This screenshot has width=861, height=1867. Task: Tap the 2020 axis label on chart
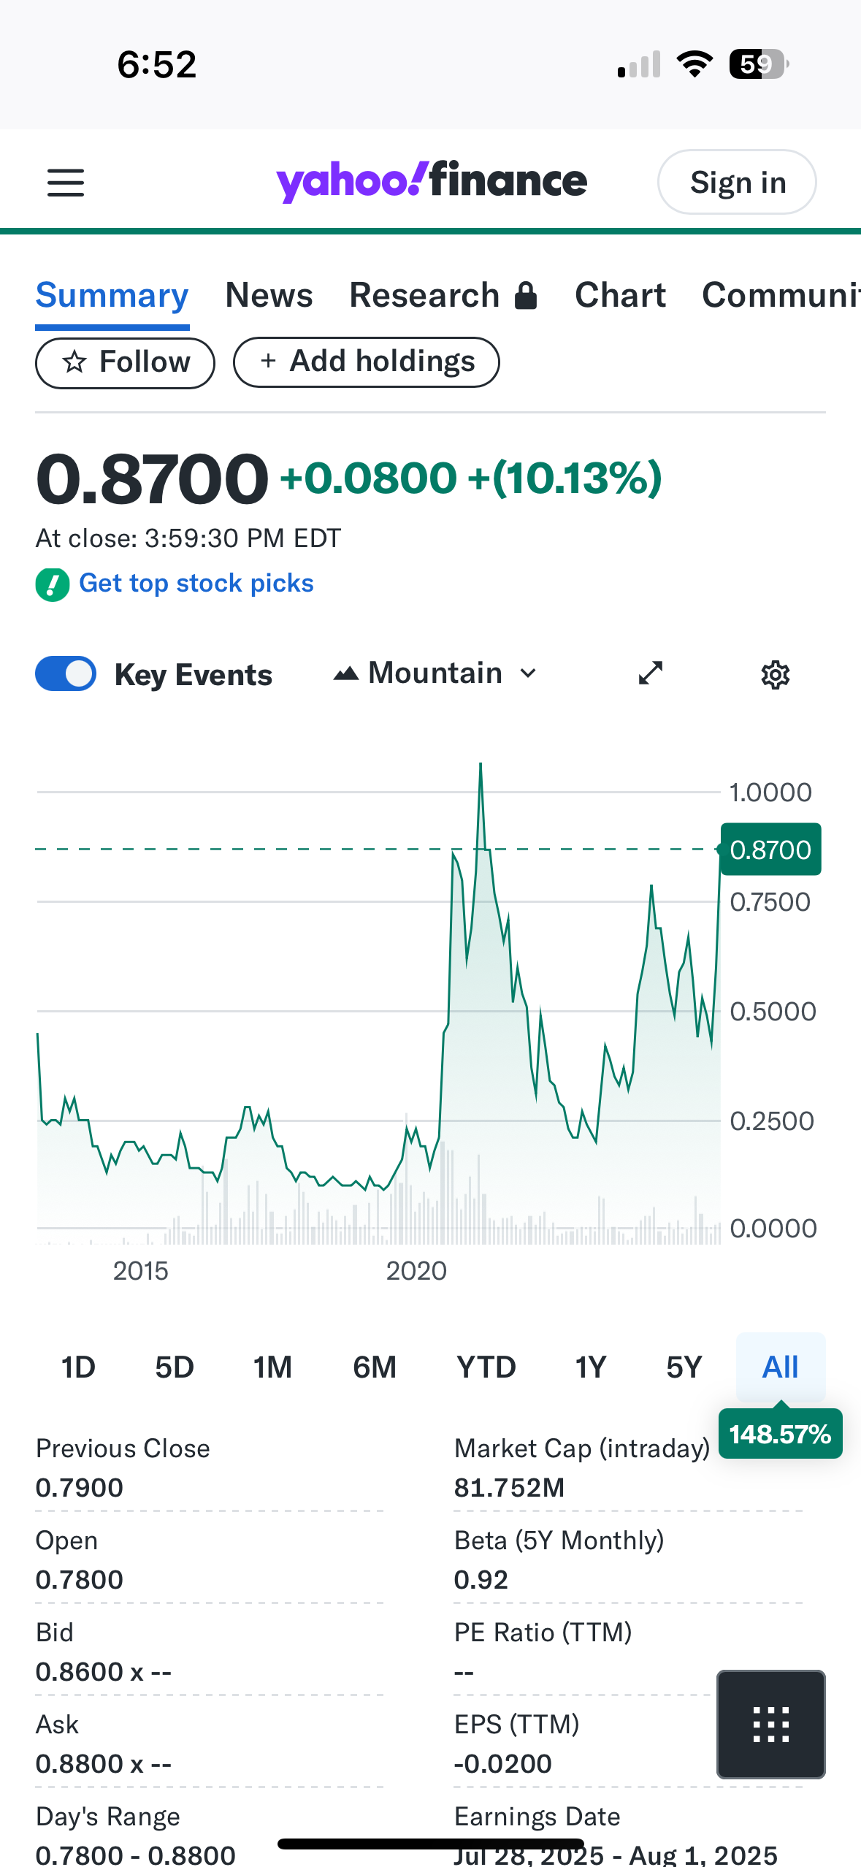(416, 1271)
